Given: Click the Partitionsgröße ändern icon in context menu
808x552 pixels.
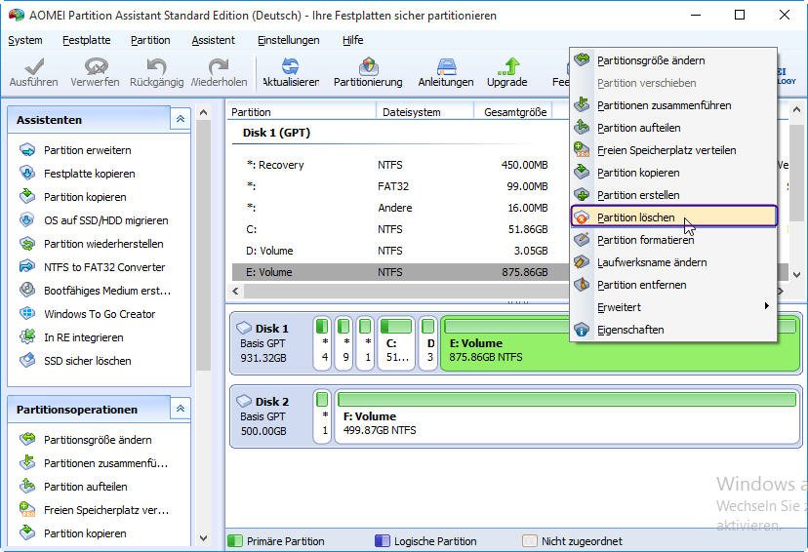Looking at the screenshot, I should click(582, 59).
